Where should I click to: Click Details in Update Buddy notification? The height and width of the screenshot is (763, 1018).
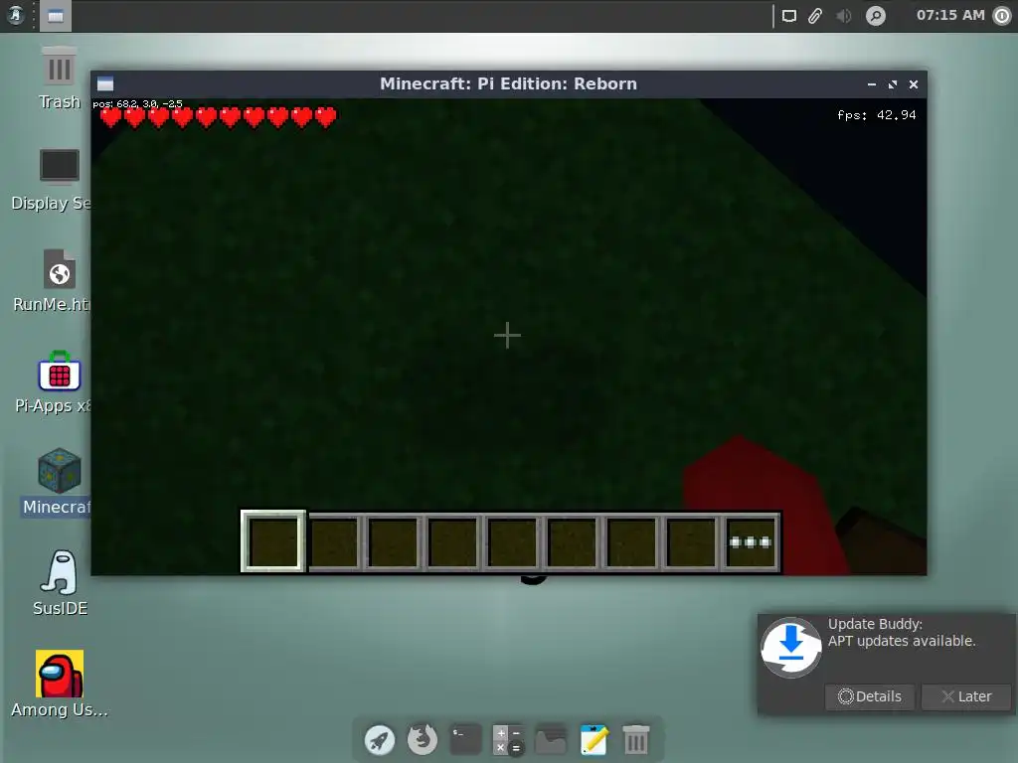pyautogui.click(x=869, y=696)
